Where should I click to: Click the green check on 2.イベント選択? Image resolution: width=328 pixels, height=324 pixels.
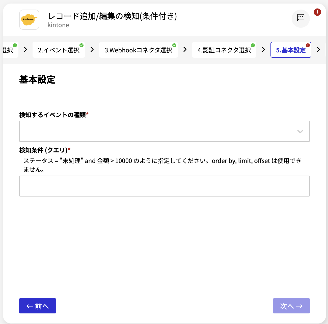click(81, 45)
